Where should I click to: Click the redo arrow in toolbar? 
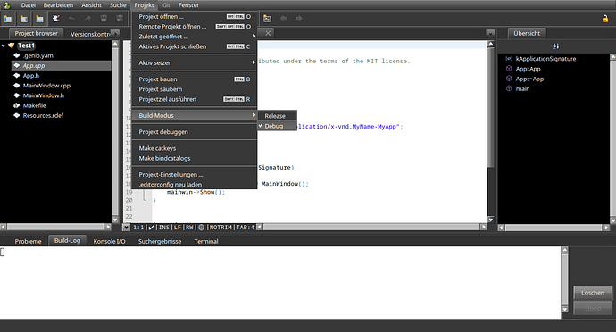pos(87,19)
